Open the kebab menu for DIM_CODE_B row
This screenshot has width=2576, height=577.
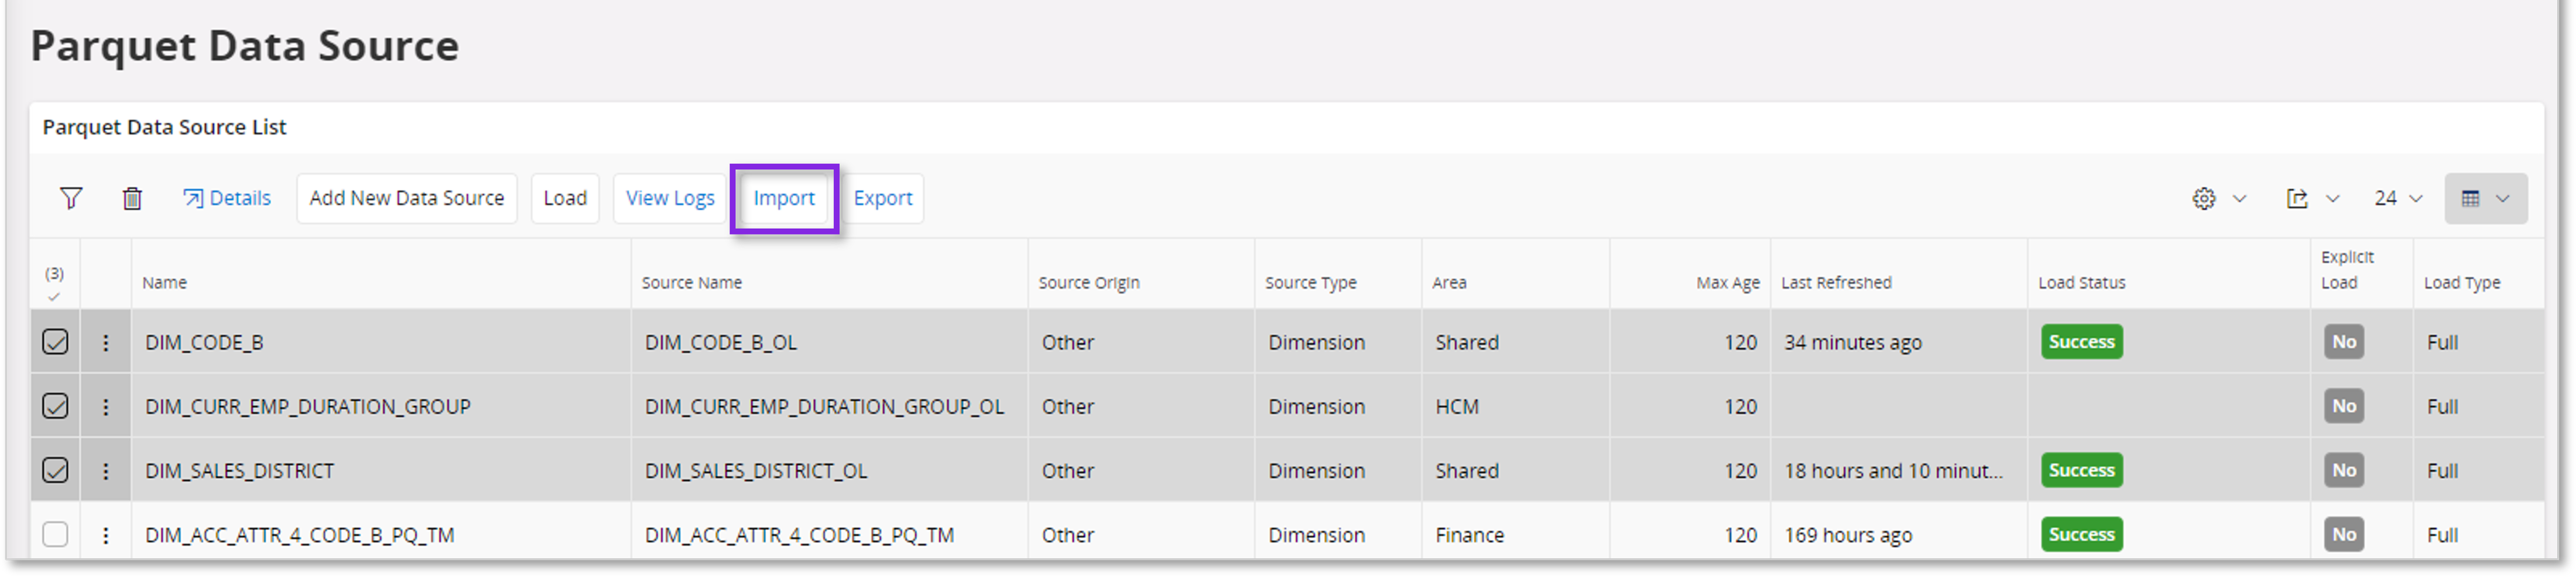coord(106,341)
